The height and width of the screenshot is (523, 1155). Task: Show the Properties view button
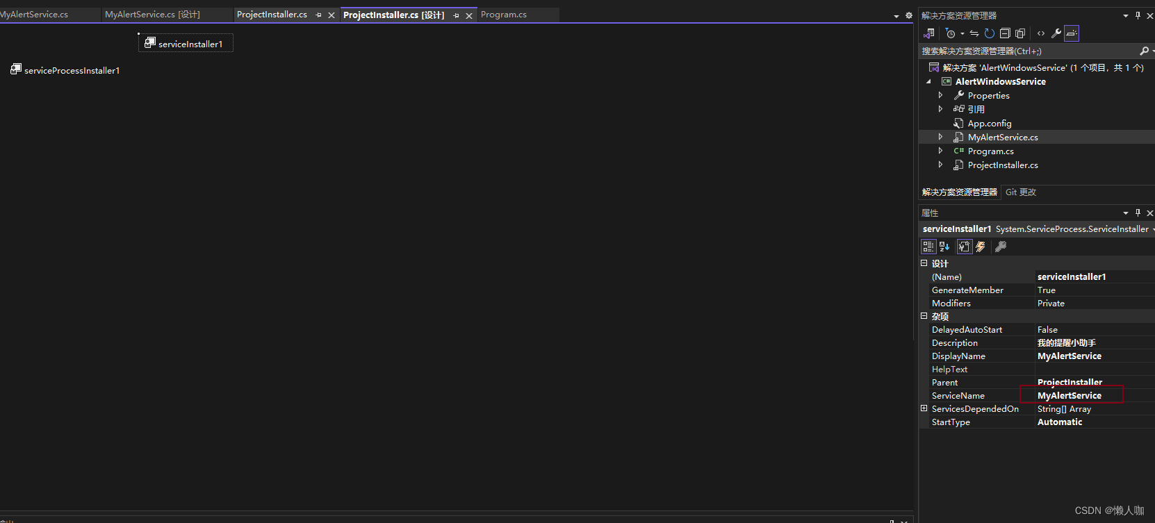(x=965, y=247)
